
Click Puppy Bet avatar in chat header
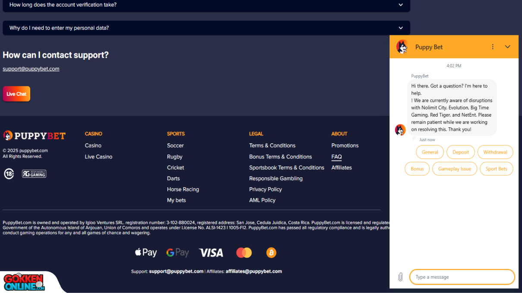point(402,46)
